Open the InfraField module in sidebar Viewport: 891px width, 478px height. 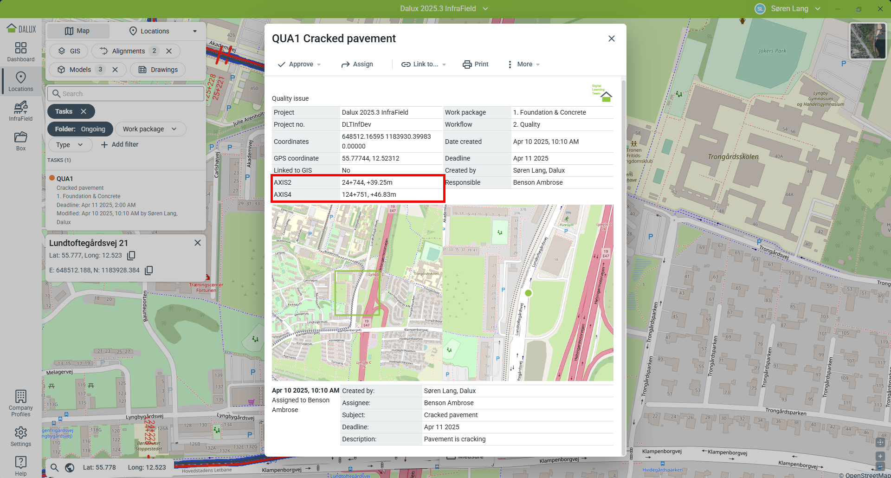point(21,111)
